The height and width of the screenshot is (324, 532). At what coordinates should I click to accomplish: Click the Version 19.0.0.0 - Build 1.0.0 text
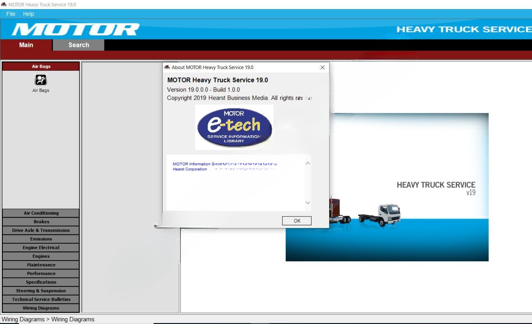(203, 90)
